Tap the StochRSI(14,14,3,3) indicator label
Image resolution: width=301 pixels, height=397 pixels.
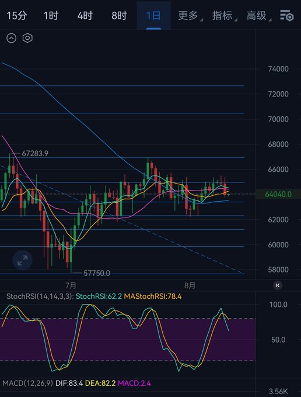tap(40, 296)
